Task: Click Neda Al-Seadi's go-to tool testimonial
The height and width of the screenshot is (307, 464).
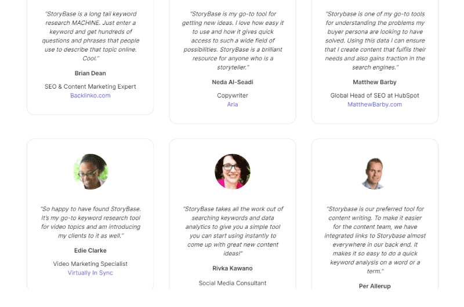Action: [233, 41]
